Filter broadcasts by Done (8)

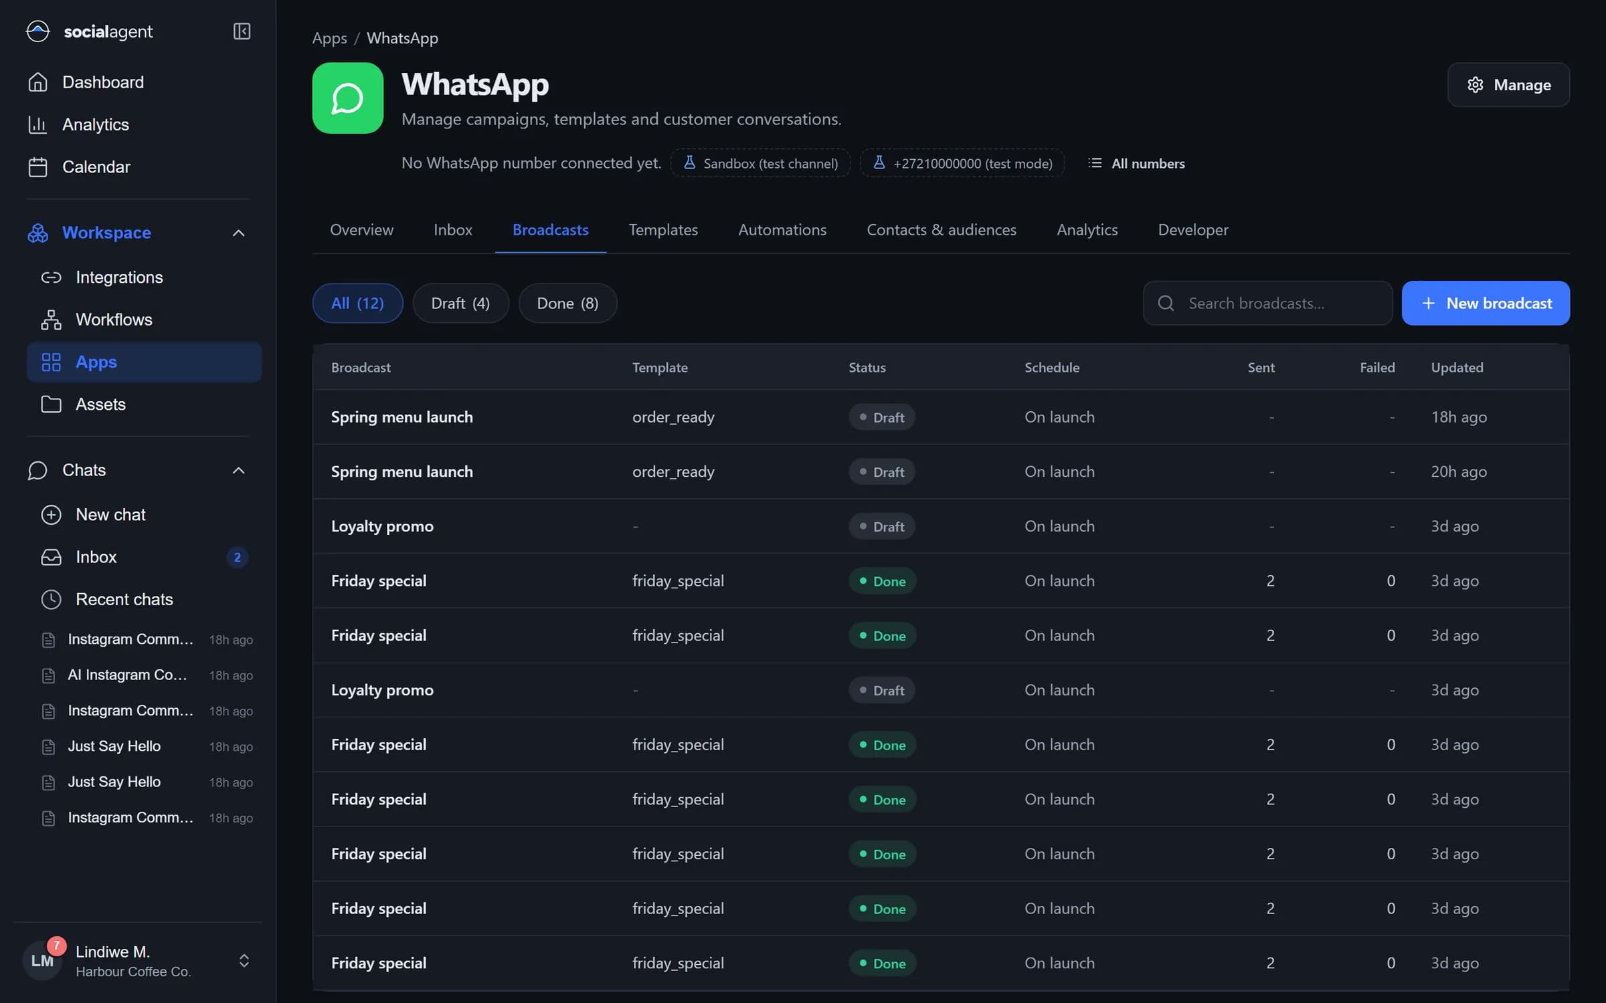click(567, 303)
